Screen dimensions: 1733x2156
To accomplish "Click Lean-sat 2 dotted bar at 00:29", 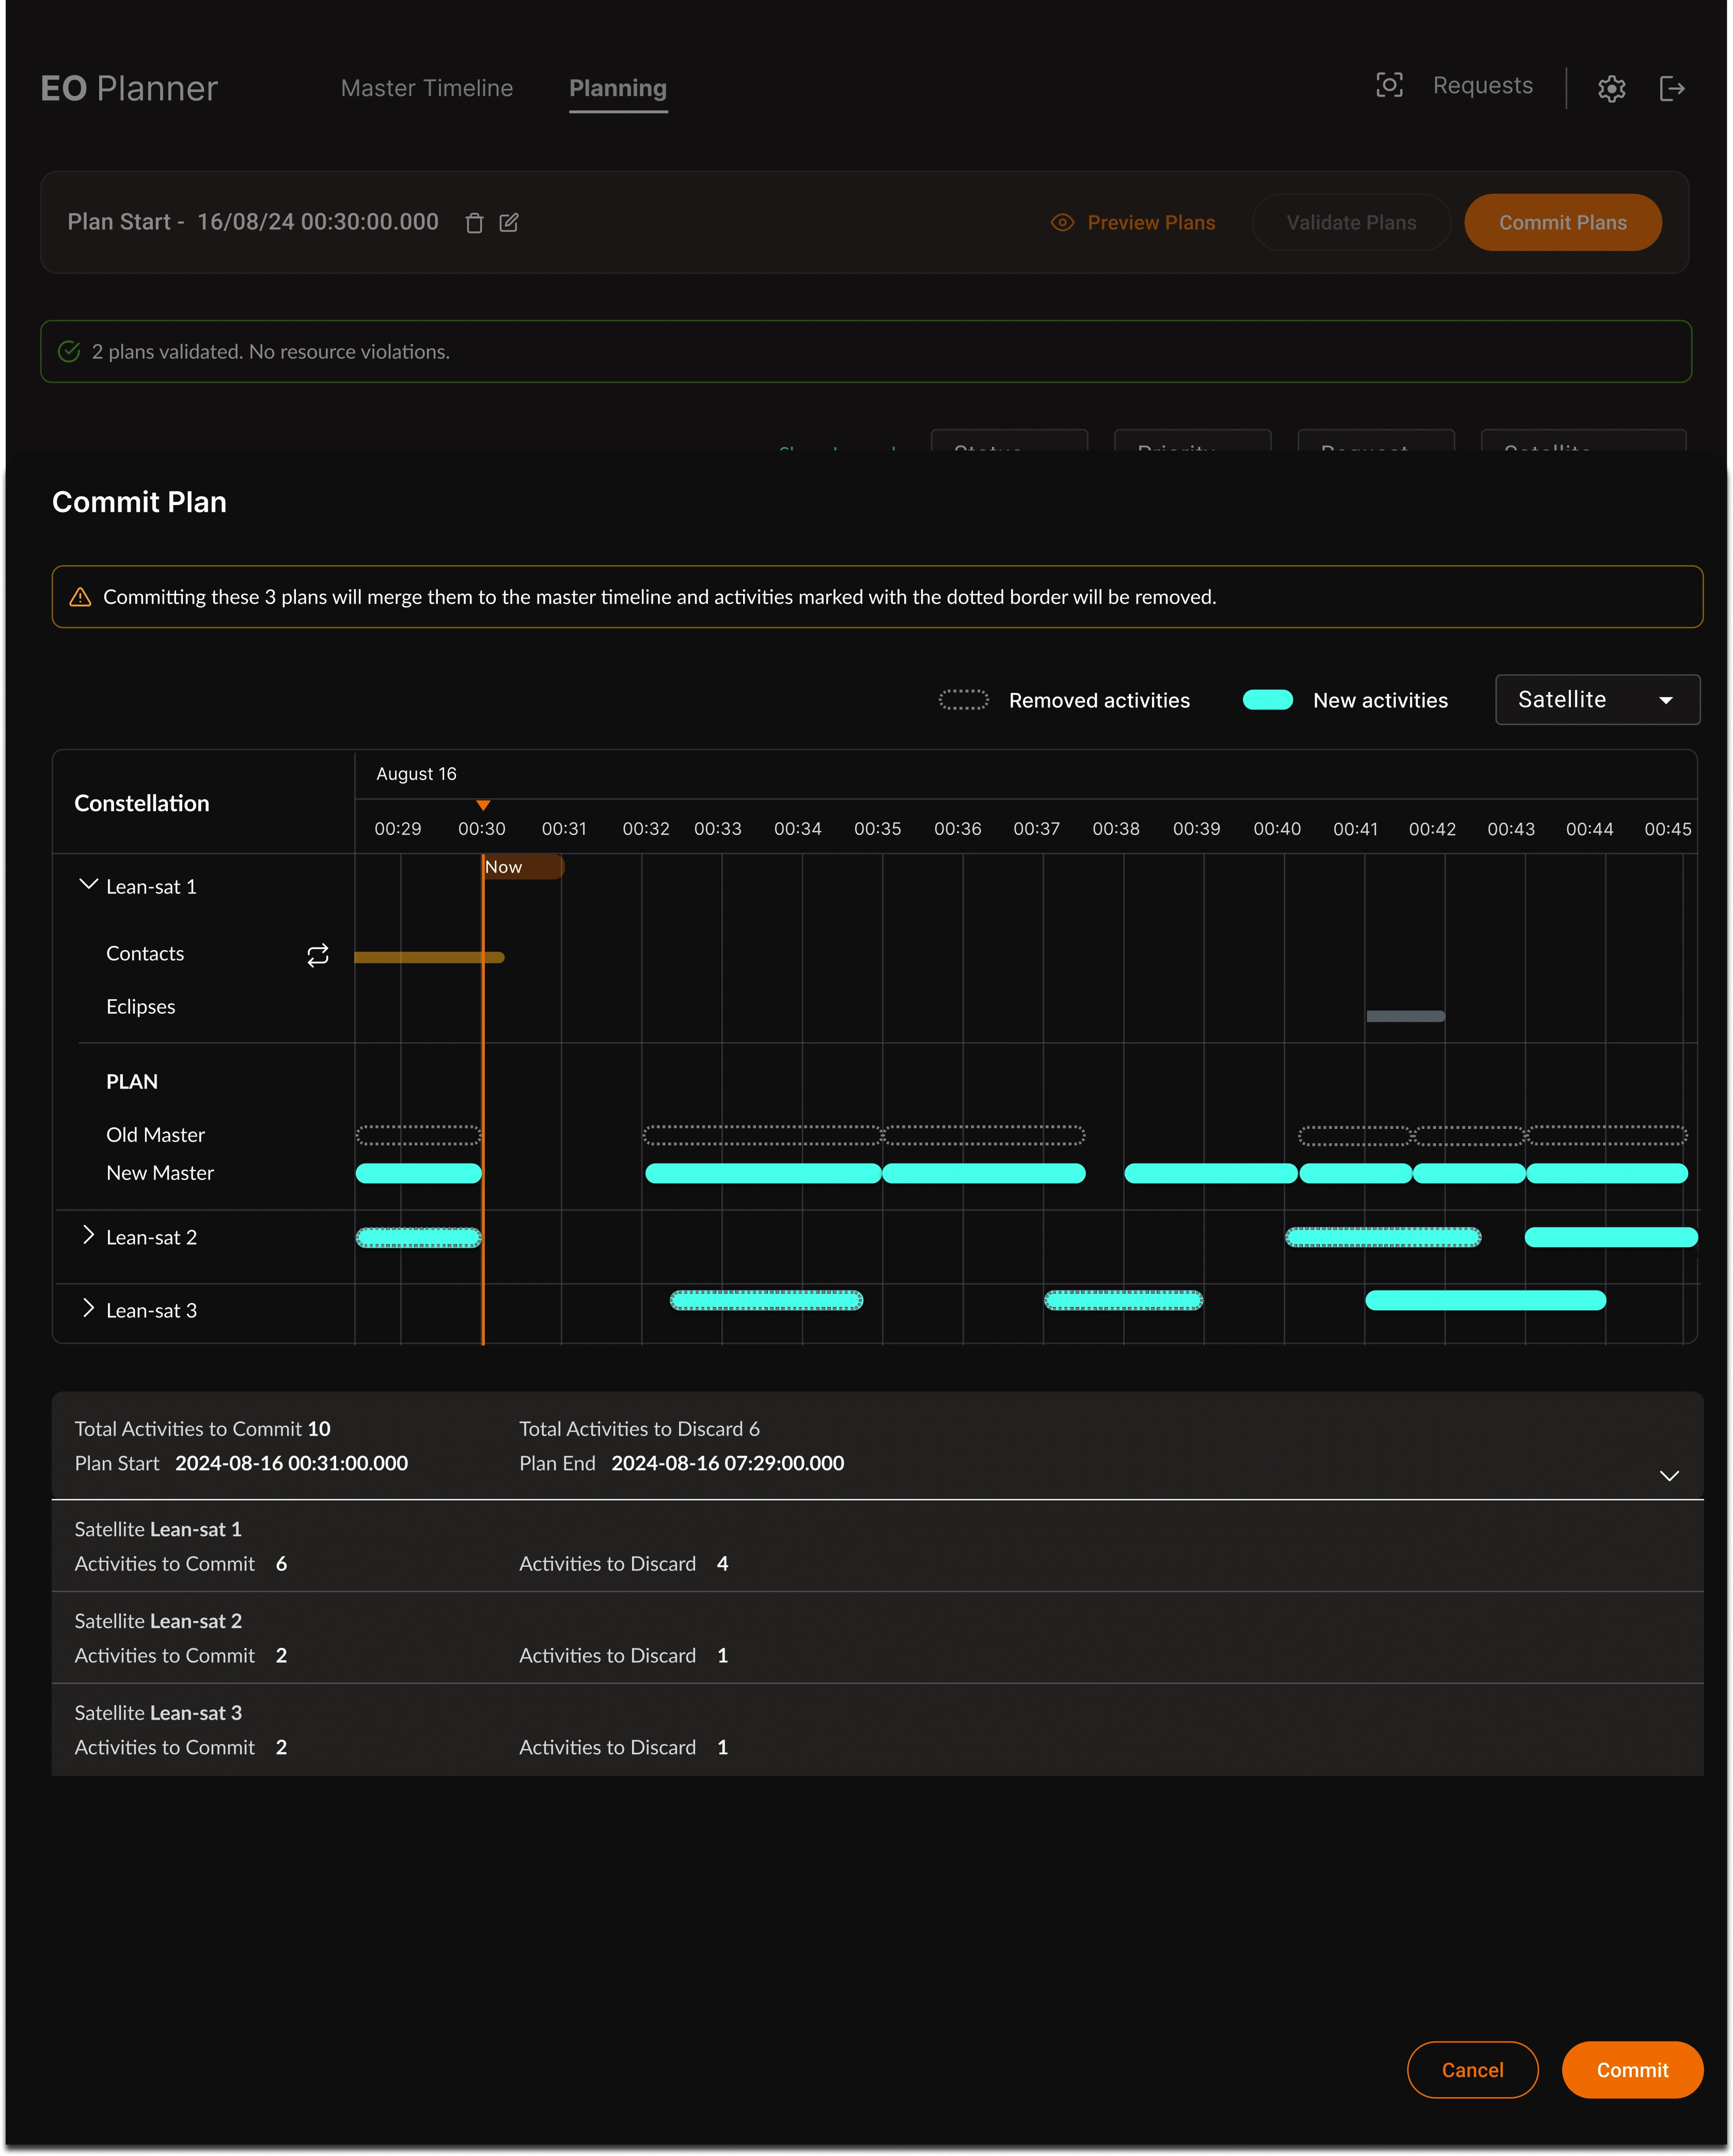I will pyautogui.click(x=418, y=1237).
